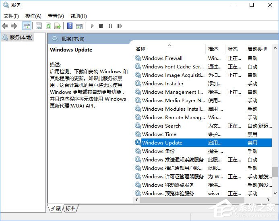Click gear icon beside Windows Font Cache Ser...
The image size is (279, 221).
click(138, 66)
